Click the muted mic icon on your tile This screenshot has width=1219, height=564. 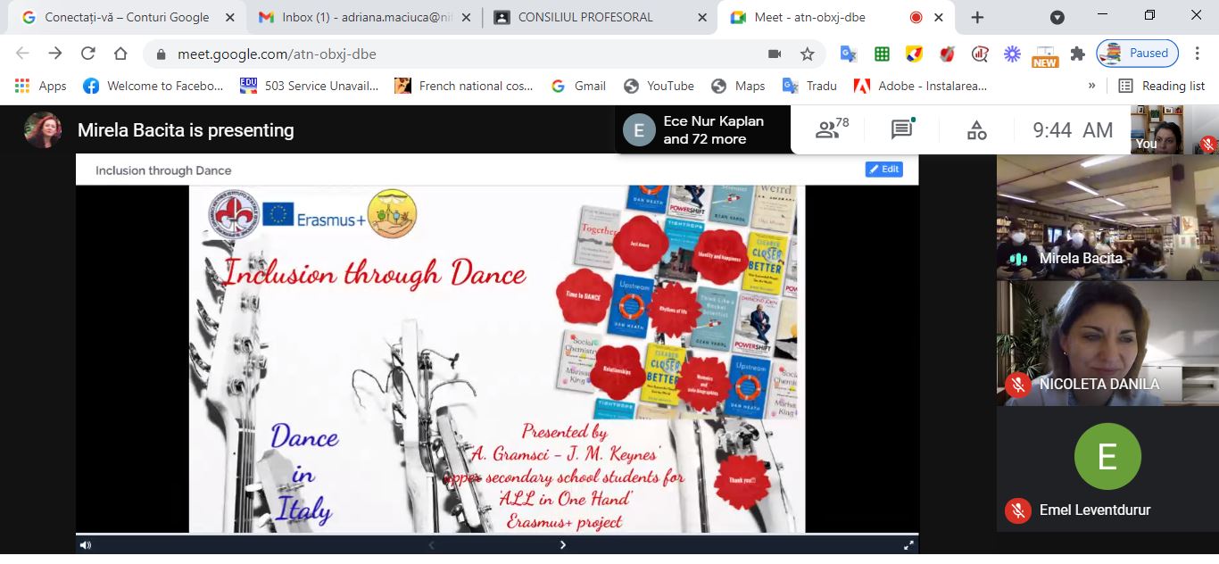pyautogui.click(x=1207, y=144)
